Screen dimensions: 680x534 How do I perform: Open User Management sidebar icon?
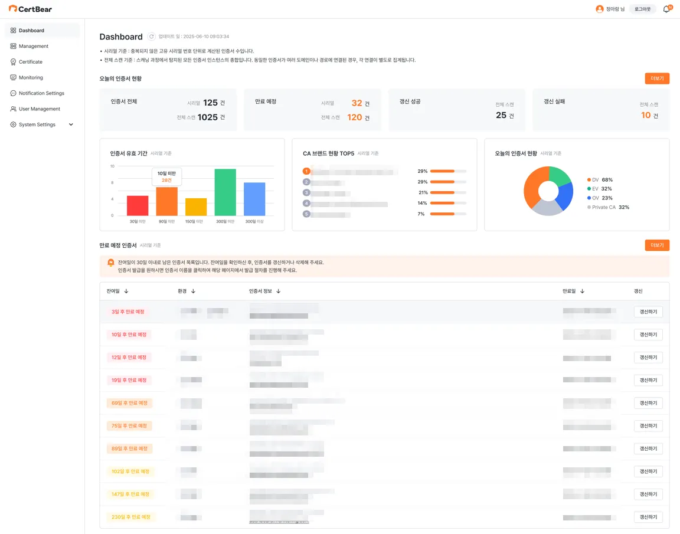[13, 109]
